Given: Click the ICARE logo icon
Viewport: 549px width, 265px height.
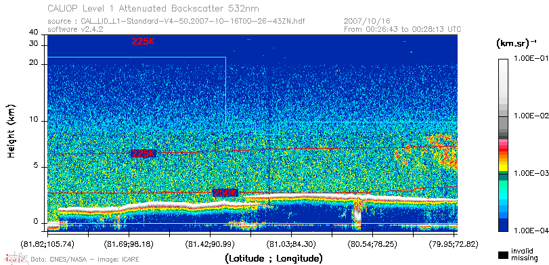Looking at the screenshot, I should pos(15,258).
